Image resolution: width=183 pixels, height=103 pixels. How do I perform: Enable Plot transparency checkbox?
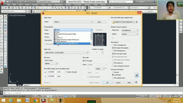click(x=113, y=51)
